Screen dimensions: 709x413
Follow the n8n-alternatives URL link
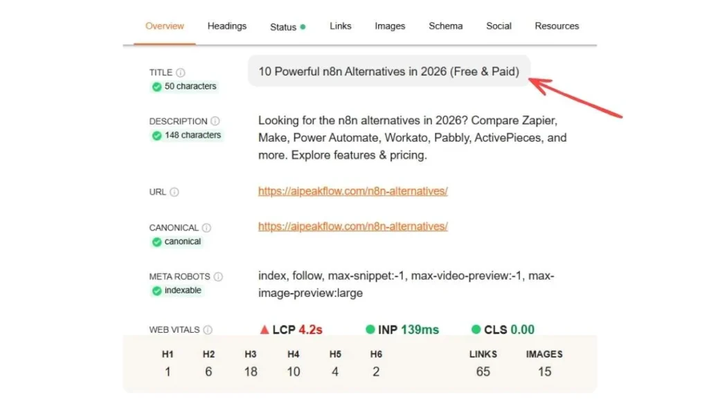pyautogui.click(x=353, y=191)
